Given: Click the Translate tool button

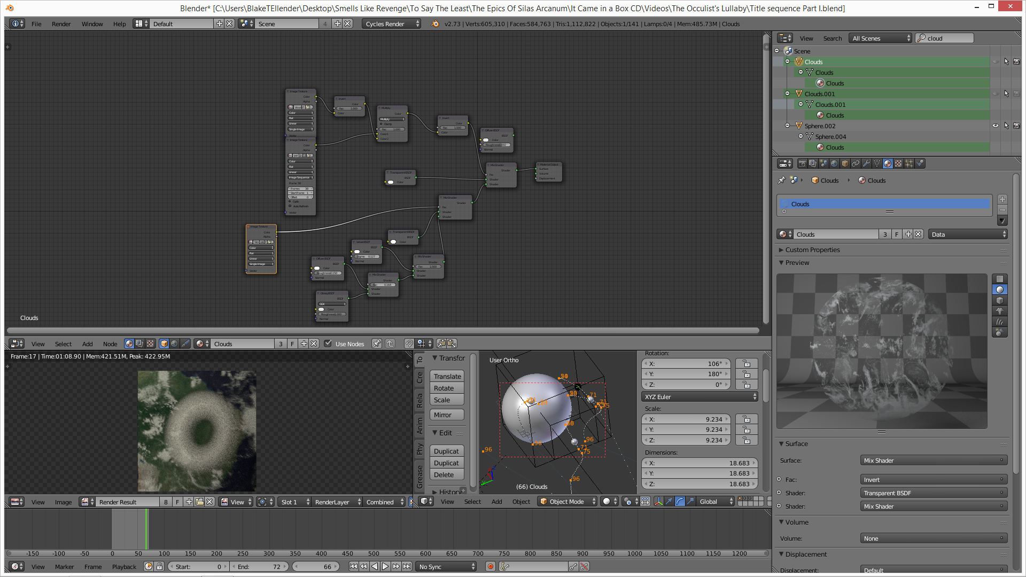Looking at the screenshot, I should pos(447,376).
